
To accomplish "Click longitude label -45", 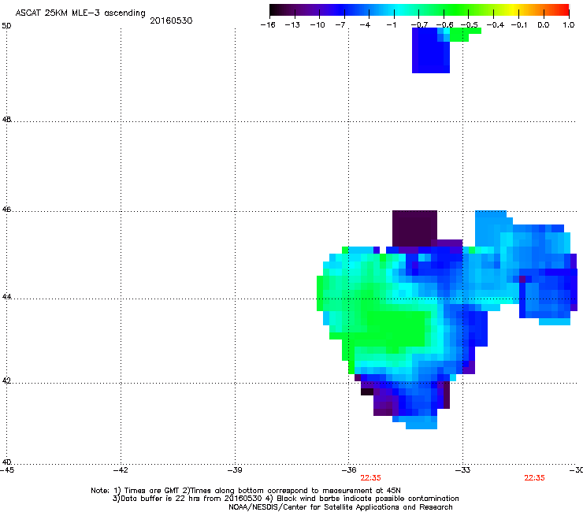I will click(6, 470).
